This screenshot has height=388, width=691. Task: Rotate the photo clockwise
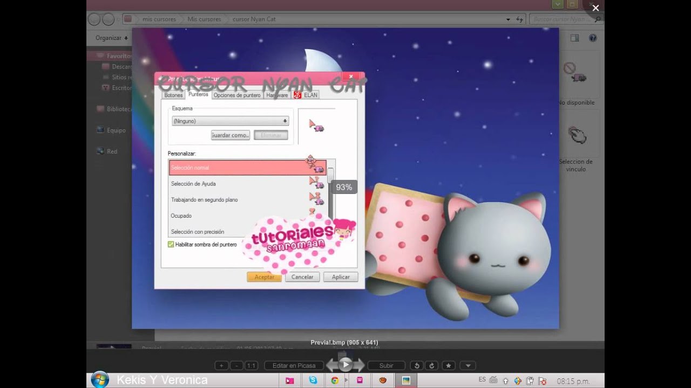pyautogui.click(x=431, y=365)
